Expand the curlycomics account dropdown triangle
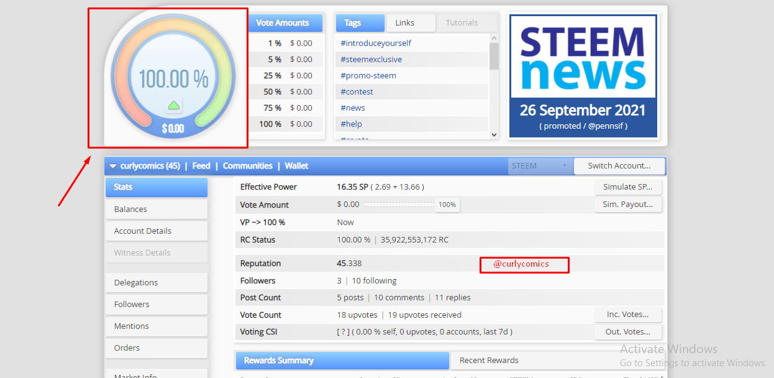Screen dimensions: 774x378 coord(113,166)
